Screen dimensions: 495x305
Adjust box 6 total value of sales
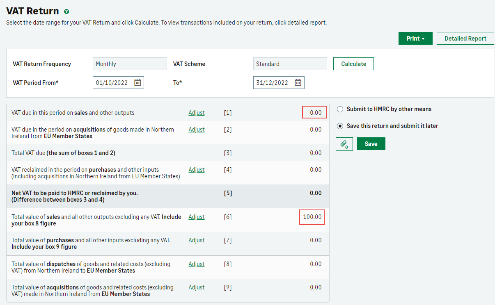pos(196,217)
